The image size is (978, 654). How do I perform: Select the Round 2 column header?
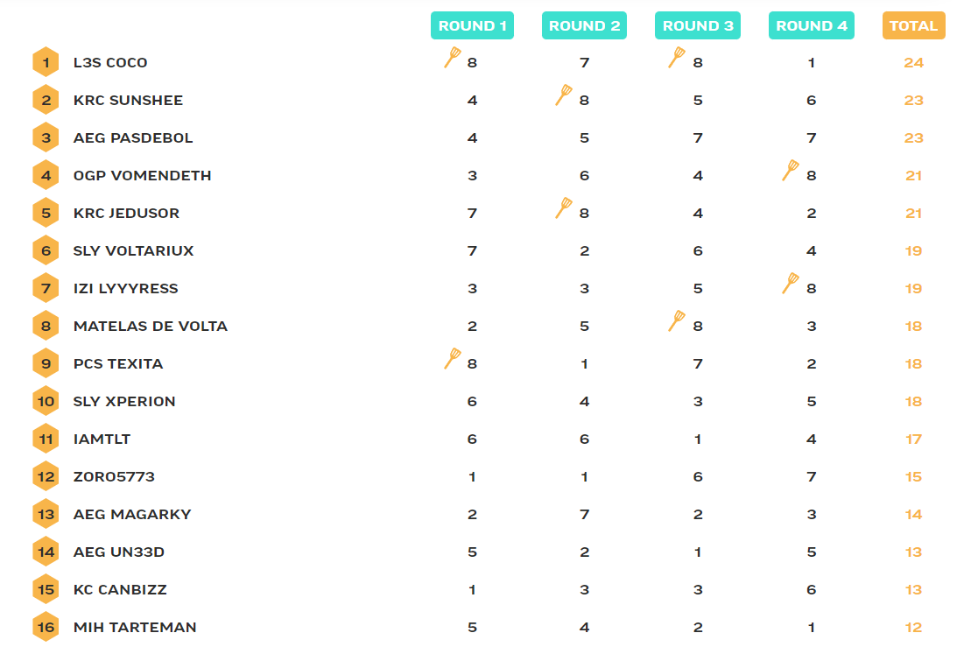coord(584,25)
